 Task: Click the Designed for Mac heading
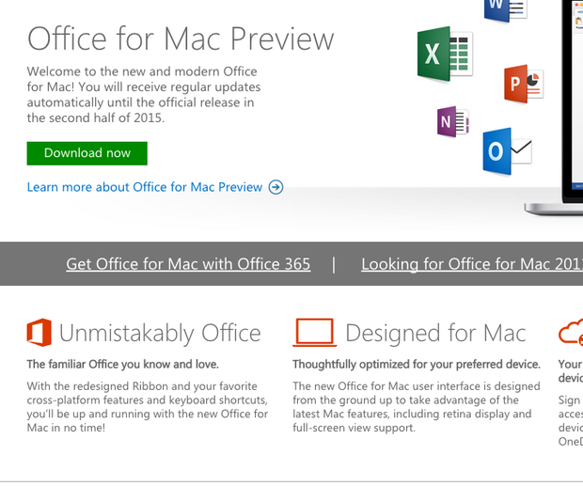(x=435, y=333)
